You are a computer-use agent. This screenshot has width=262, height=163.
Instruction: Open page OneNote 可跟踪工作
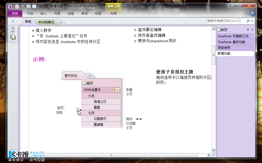[x=235, y=36]
